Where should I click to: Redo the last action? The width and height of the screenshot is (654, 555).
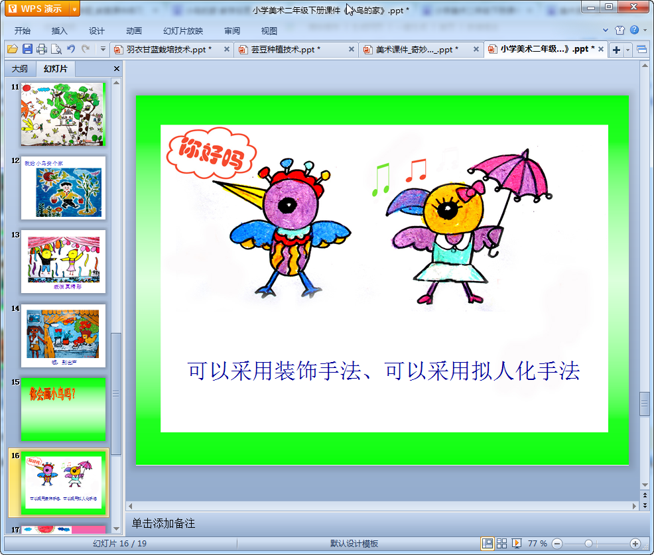86,49
